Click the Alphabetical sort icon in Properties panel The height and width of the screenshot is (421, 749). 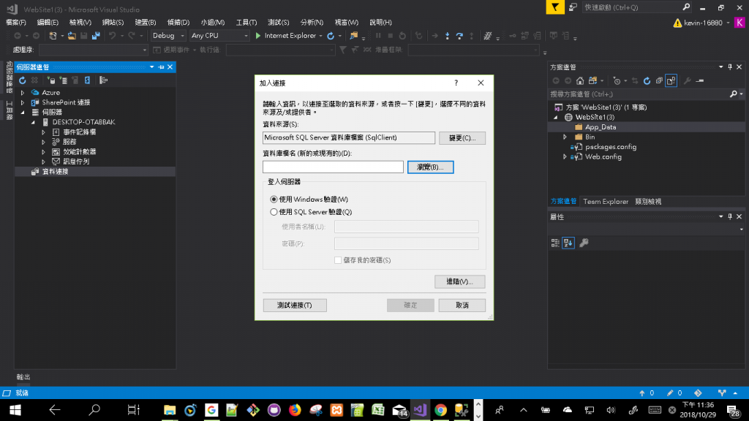568,243
